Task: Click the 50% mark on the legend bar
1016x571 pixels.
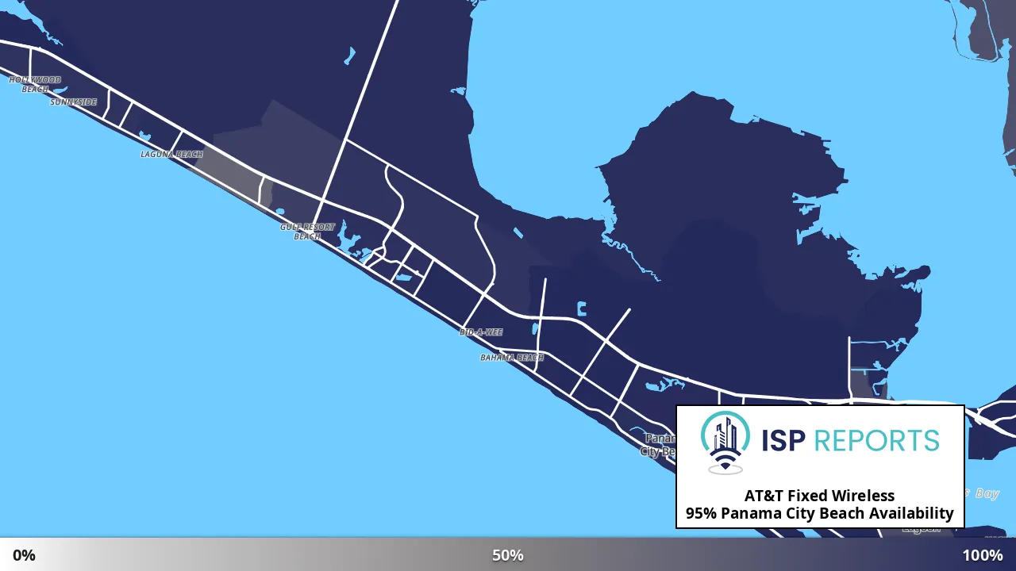Action: coord(508,555)
